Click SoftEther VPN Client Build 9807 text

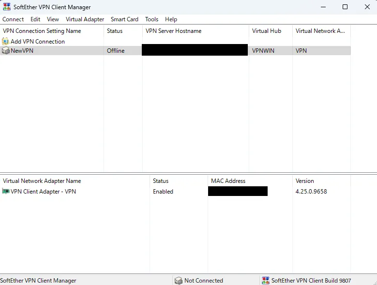click(311, 281)
